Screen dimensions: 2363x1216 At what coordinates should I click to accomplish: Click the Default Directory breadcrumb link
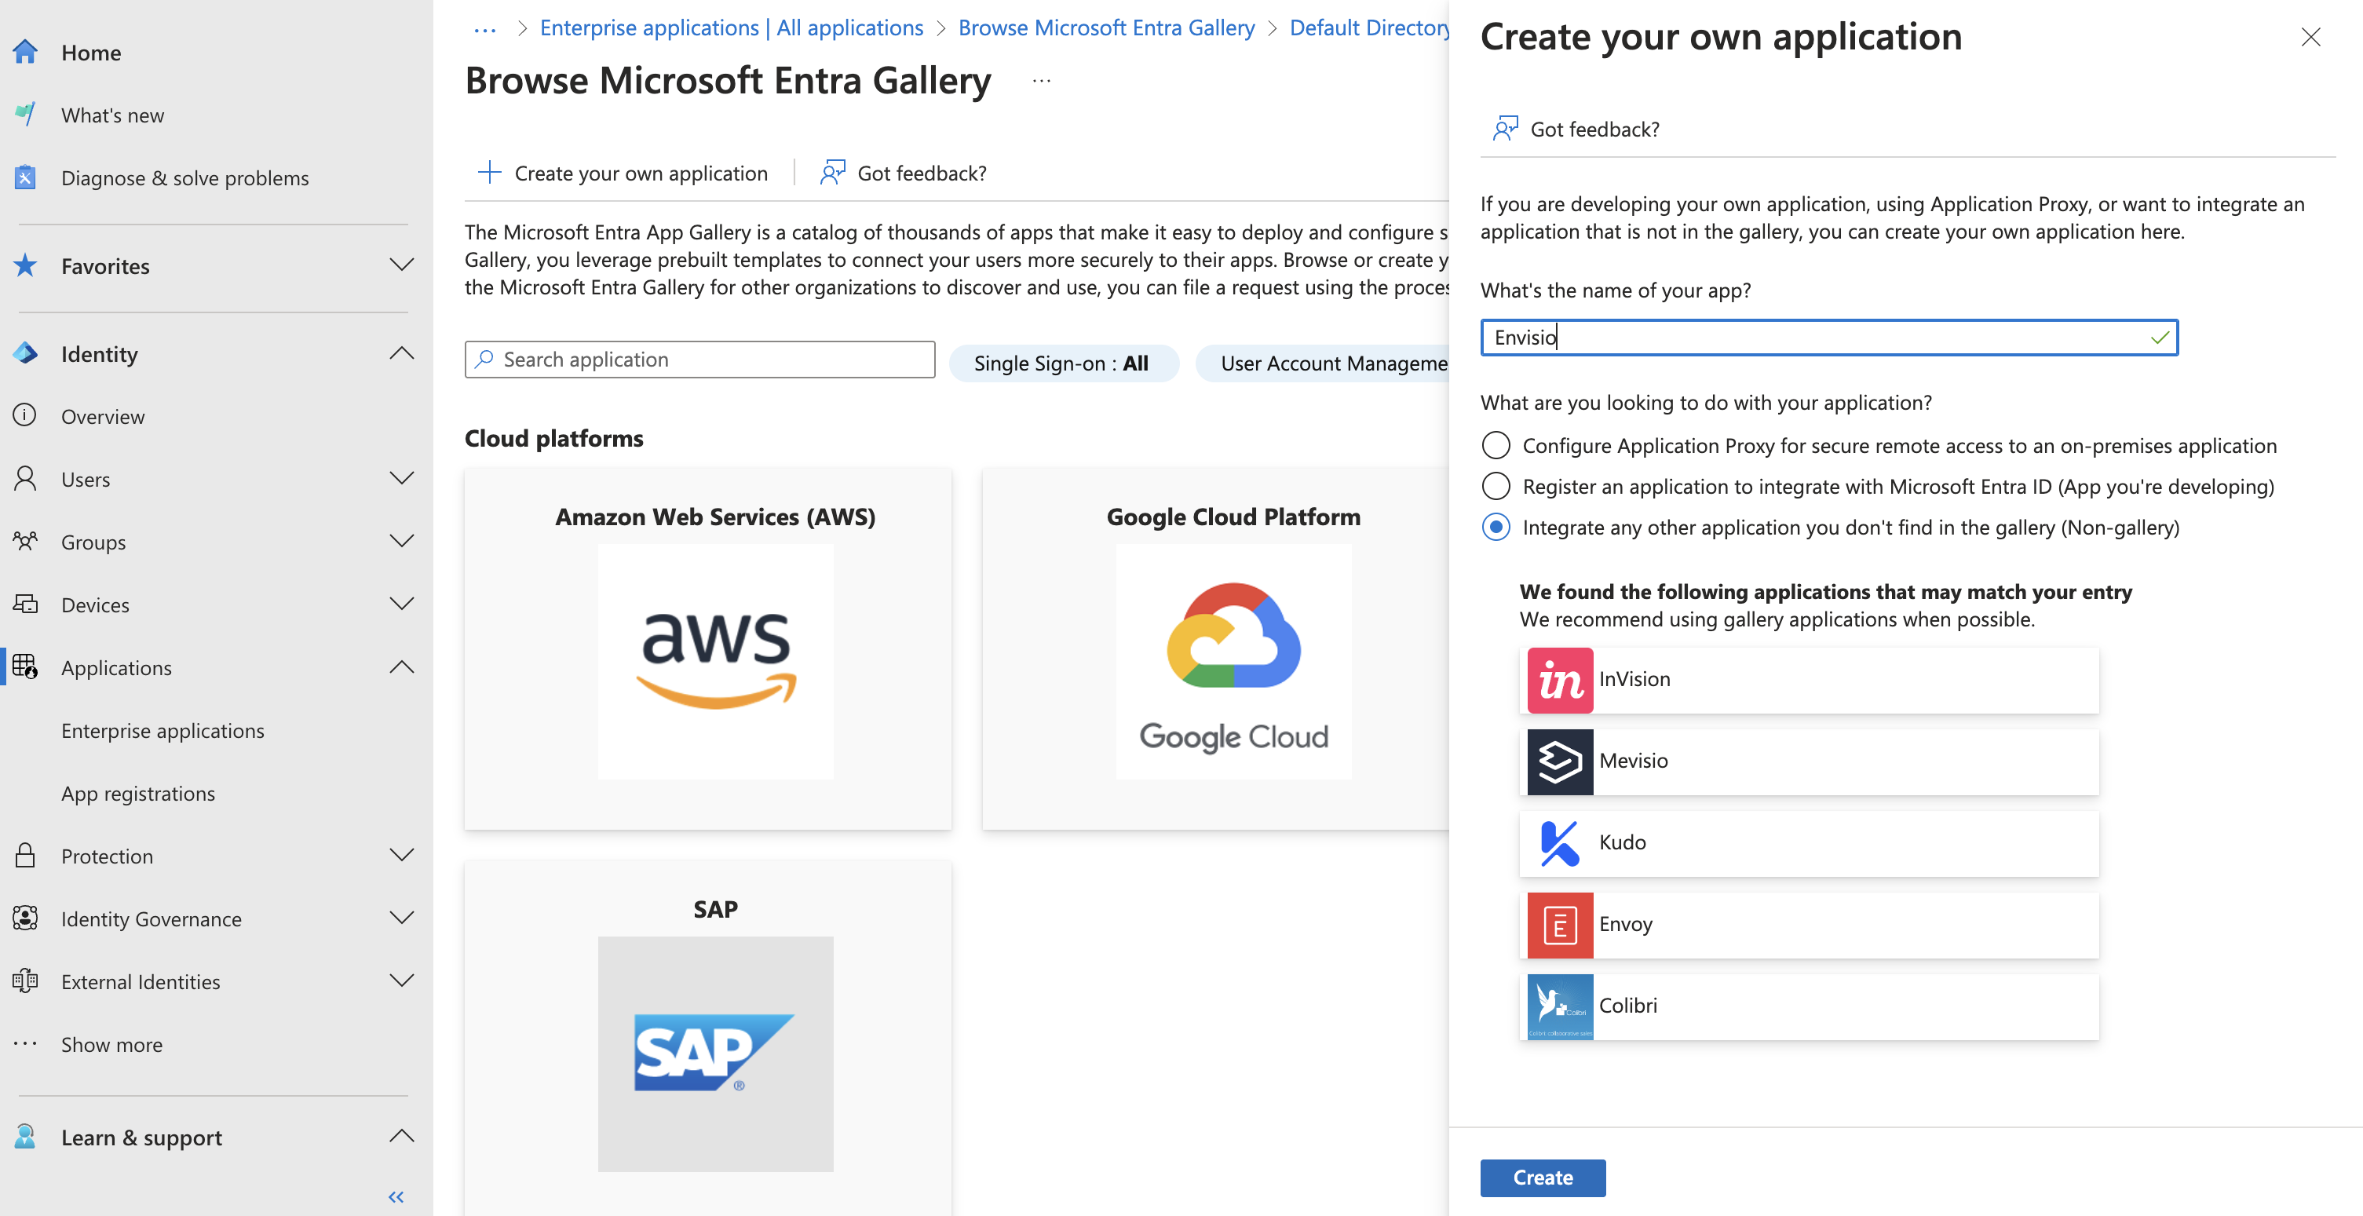[1368, 27]
